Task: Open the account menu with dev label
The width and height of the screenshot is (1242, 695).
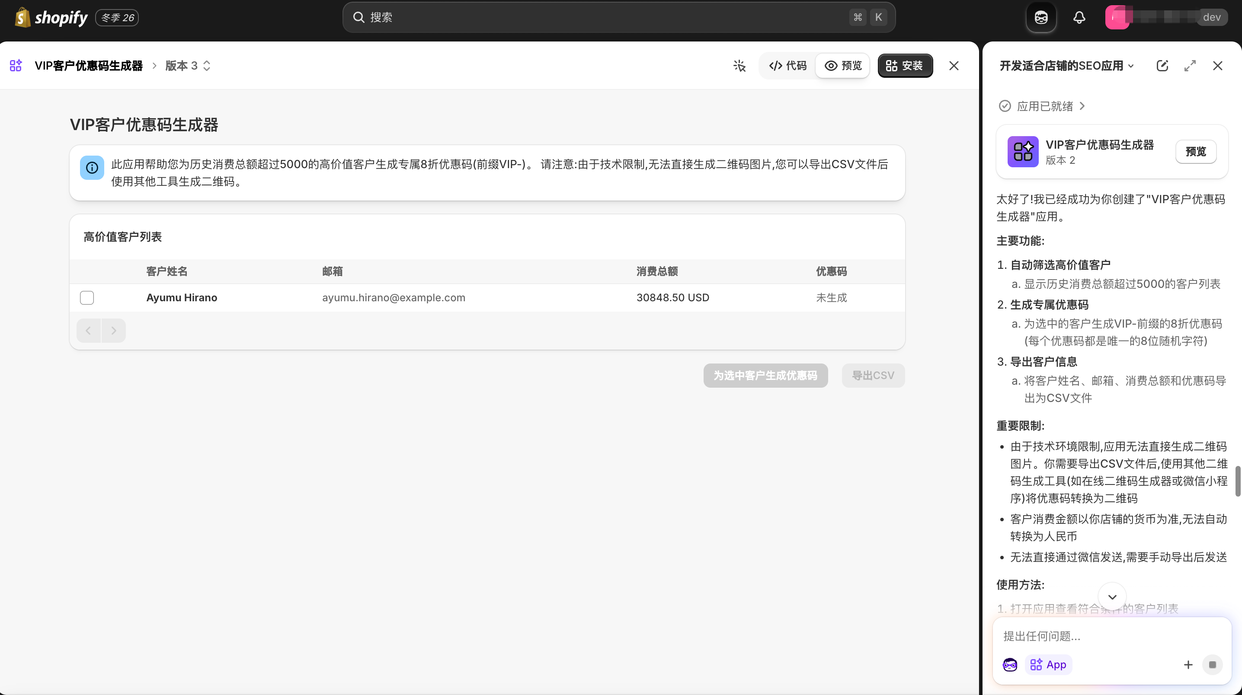Action: (1166, 17)
